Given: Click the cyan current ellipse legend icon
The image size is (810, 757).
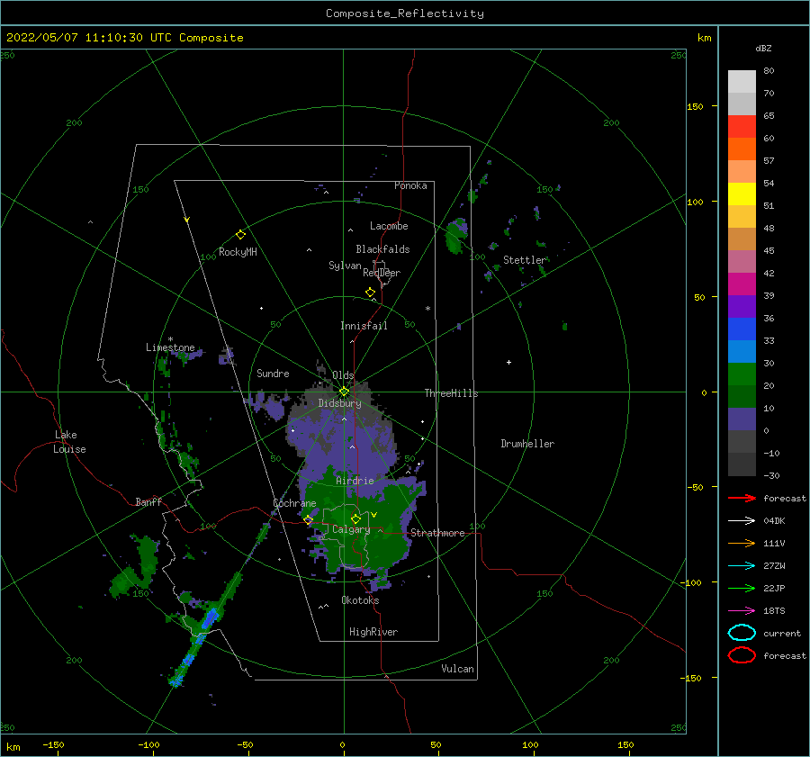Looking at the screenshot, I should coord(742,633).
